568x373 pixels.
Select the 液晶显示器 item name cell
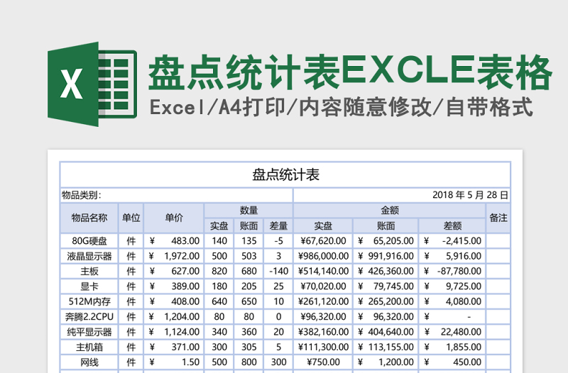(x=89, y=256)
